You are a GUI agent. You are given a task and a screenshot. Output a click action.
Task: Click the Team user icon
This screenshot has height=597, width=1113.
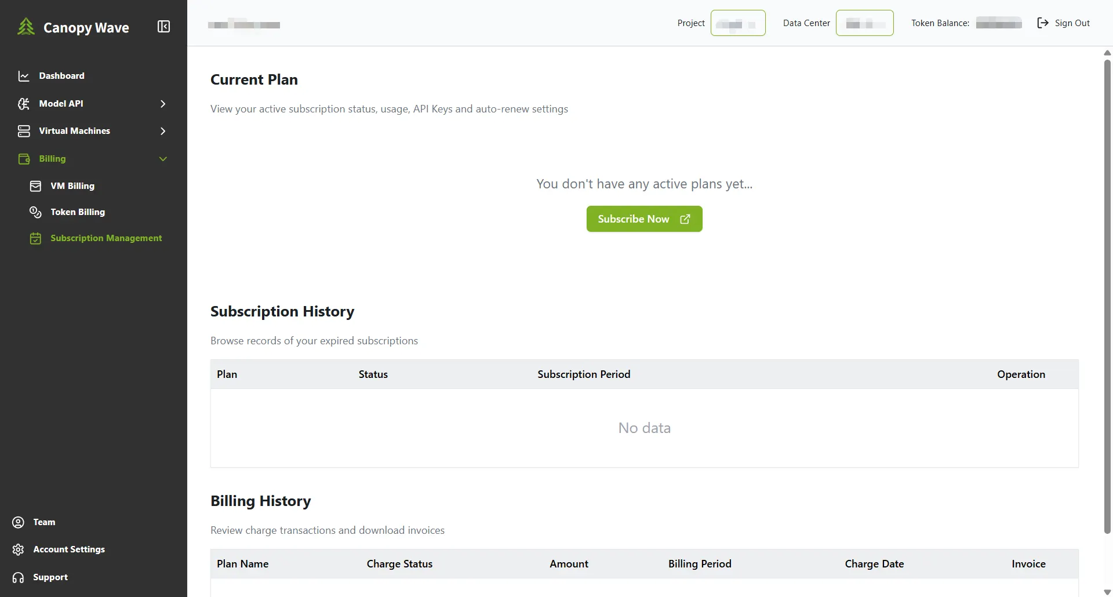tap(19, 522)
